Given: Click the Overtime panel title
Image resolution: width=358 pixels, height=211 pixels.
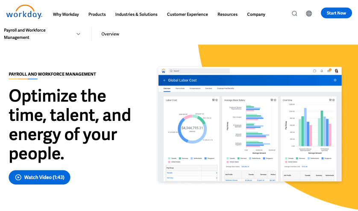Looking at the screenshot, I should pyautogui.click(x=287, y=100).
